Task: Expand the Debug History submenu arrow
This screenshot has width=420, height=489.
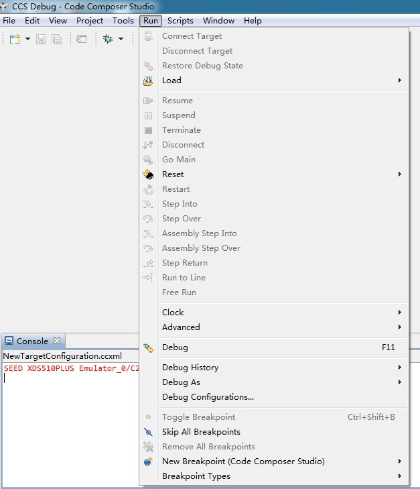Action: 400,367
